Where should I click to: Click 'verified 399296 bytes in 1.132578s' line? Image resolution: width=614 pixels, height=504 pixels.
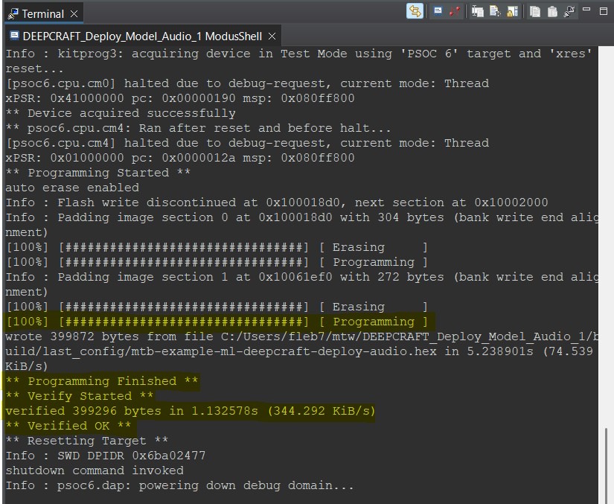click(x=191, y=411)
